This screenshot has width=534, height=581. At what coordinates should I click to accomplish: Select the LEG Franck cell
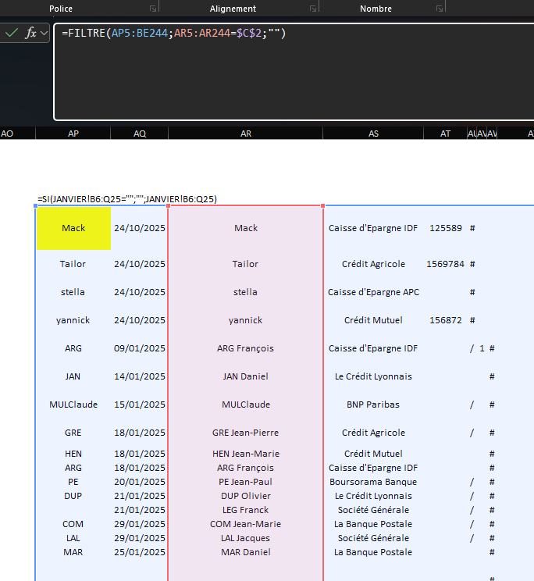[x=245, y=510]
